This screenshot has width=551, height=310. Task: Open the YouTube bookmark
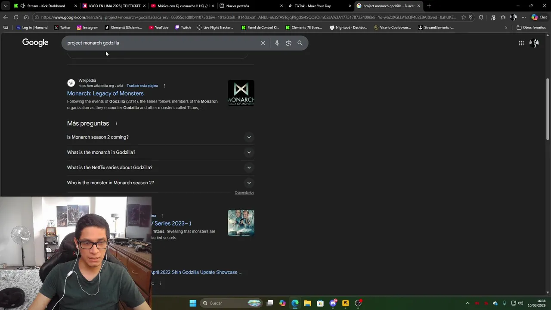tap(158, 28)
